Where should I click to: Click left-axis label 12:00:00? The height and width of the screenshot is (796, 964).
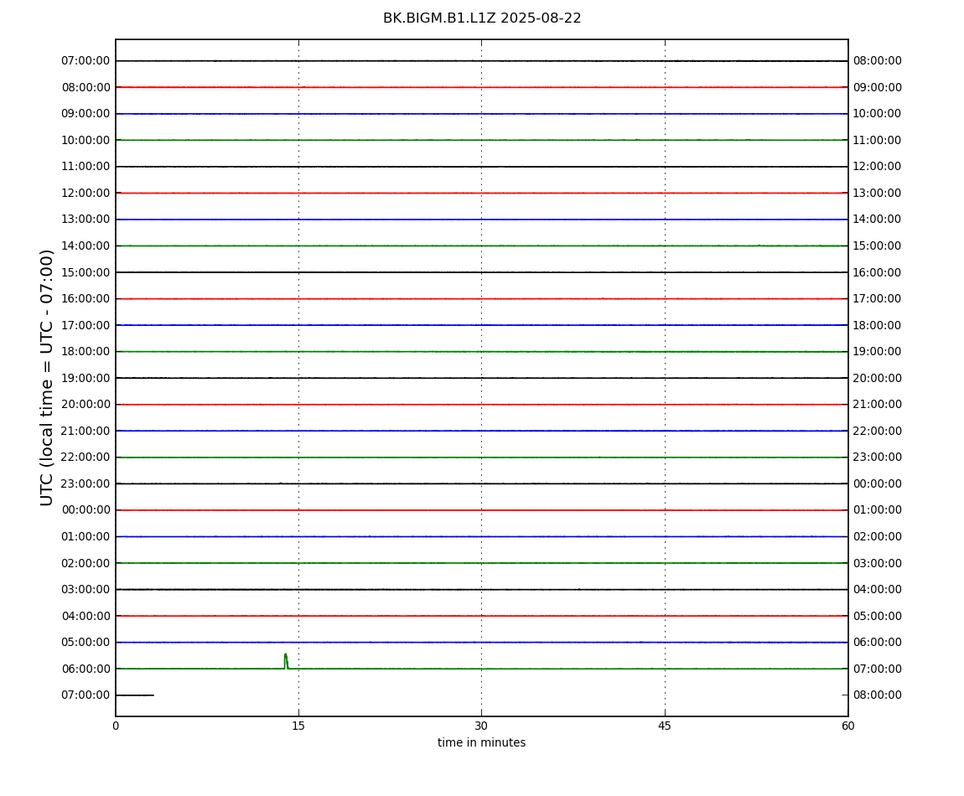coord(86,193)
